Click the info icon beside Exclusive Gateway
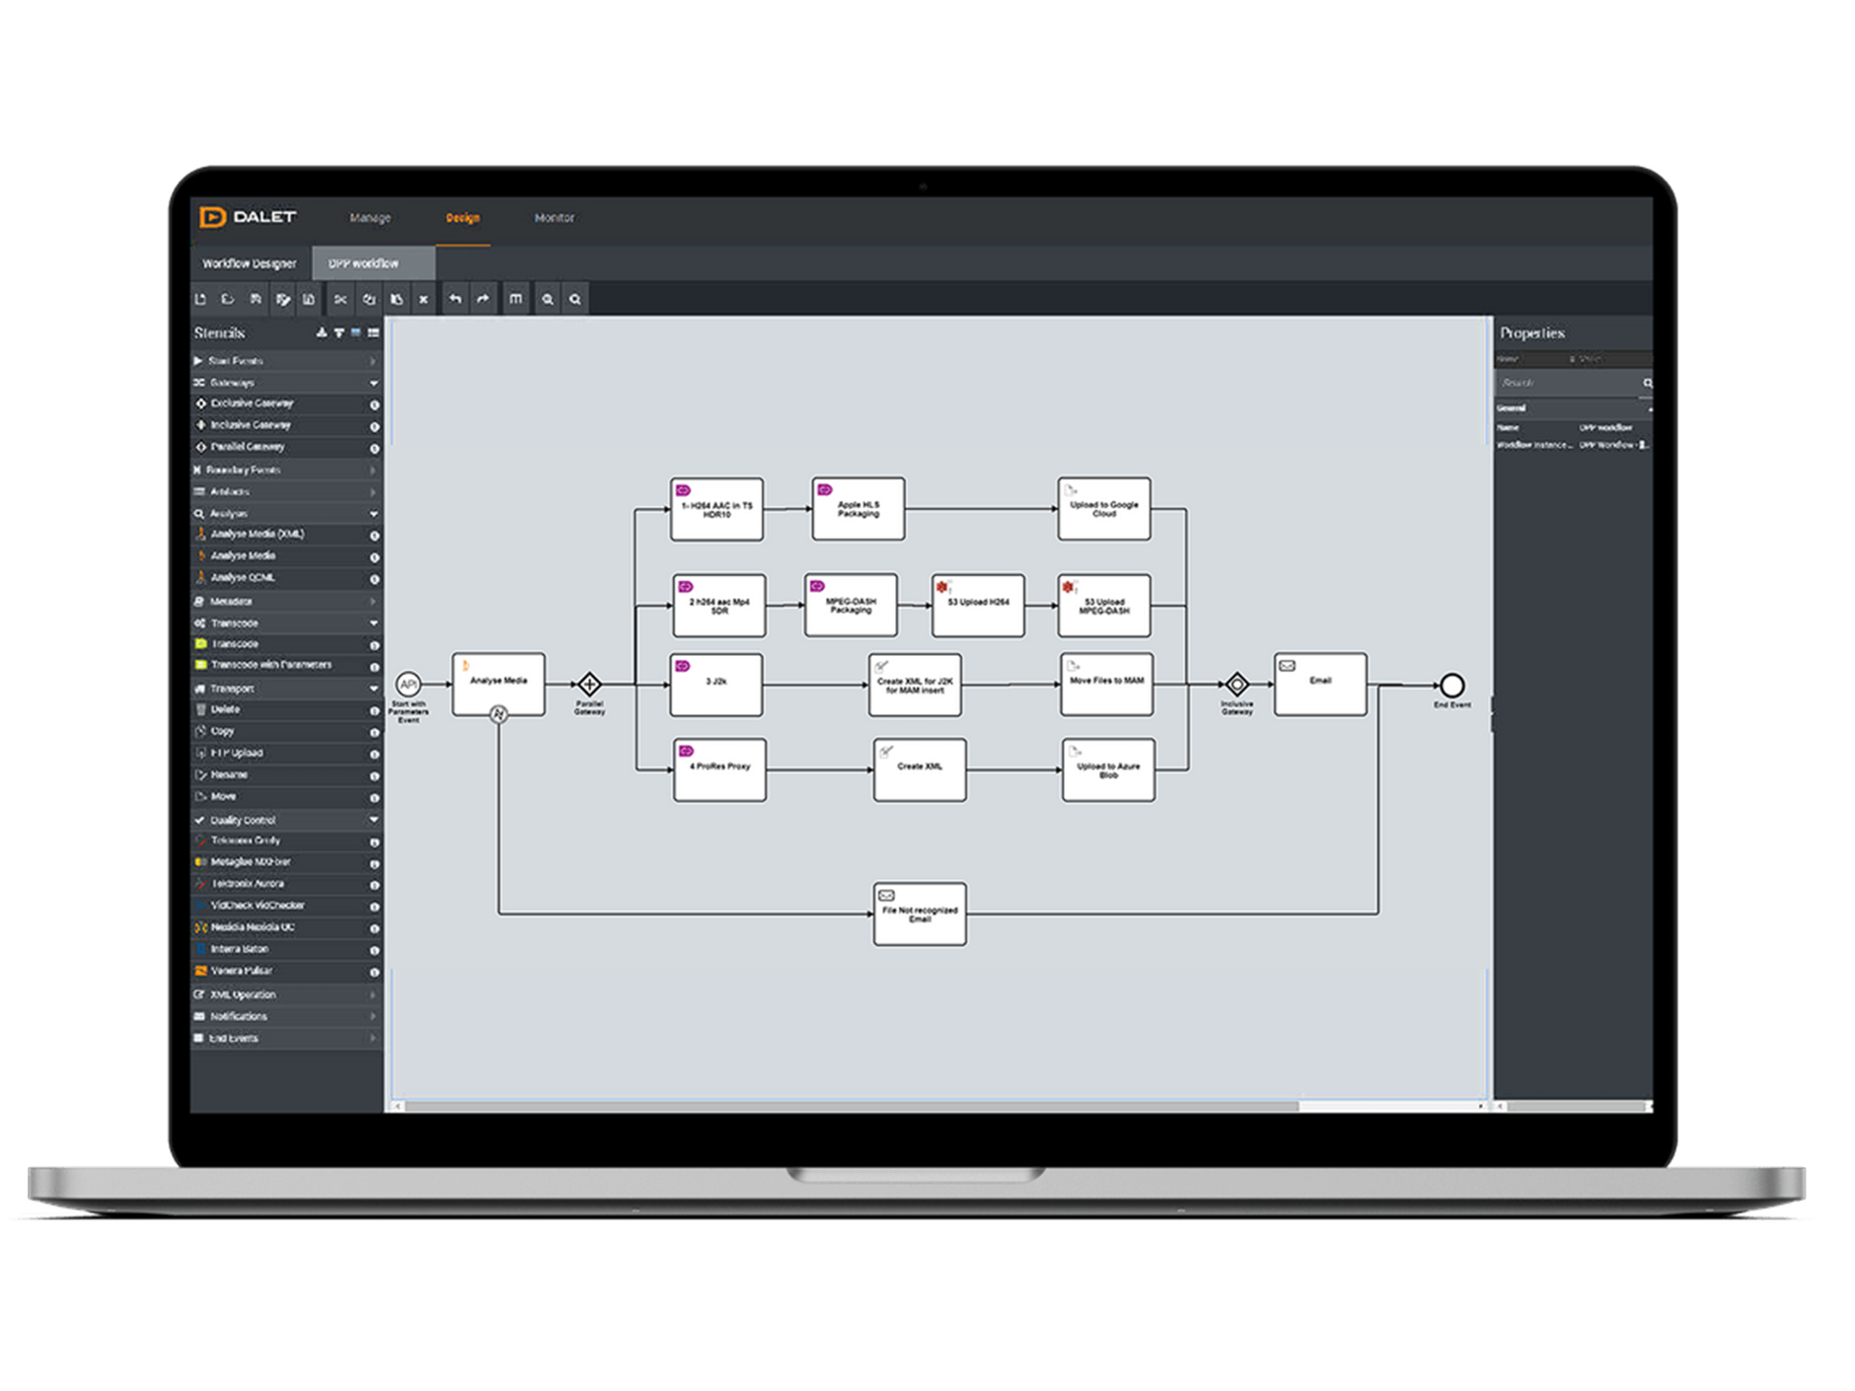 coord(375,404)
